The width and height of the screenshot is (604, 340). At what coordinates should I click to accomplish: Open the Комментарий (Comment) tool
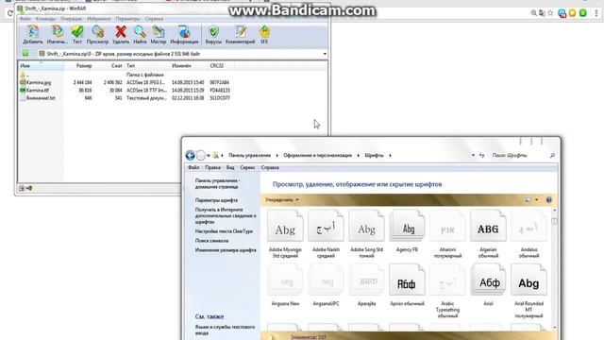pyautogui.click(x=240, y=34)
